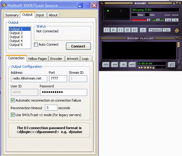Click playlist mini next button
The width and height of the screenshot is (182, 156).
(151, 67)
